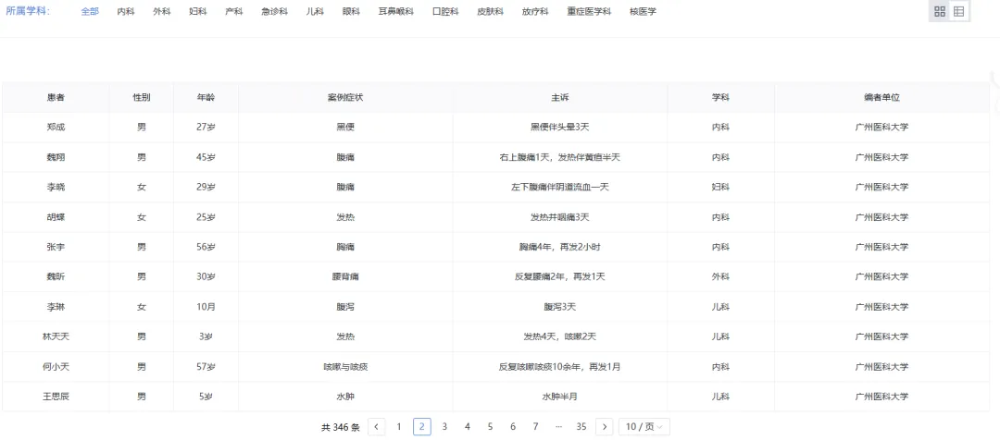This screenshot has height=440, width=1000.
Task: Filter by 儿科 discipline
Action: 315,11
